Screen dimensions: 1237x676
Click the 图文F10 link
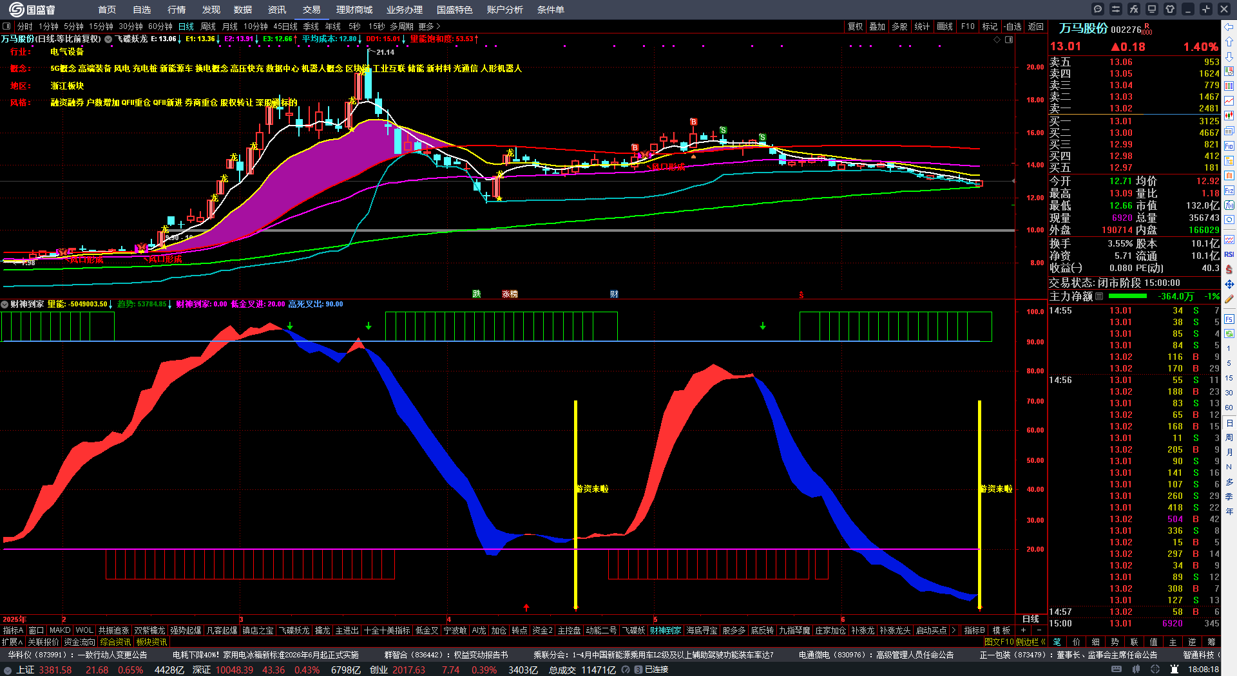point(999,642)
